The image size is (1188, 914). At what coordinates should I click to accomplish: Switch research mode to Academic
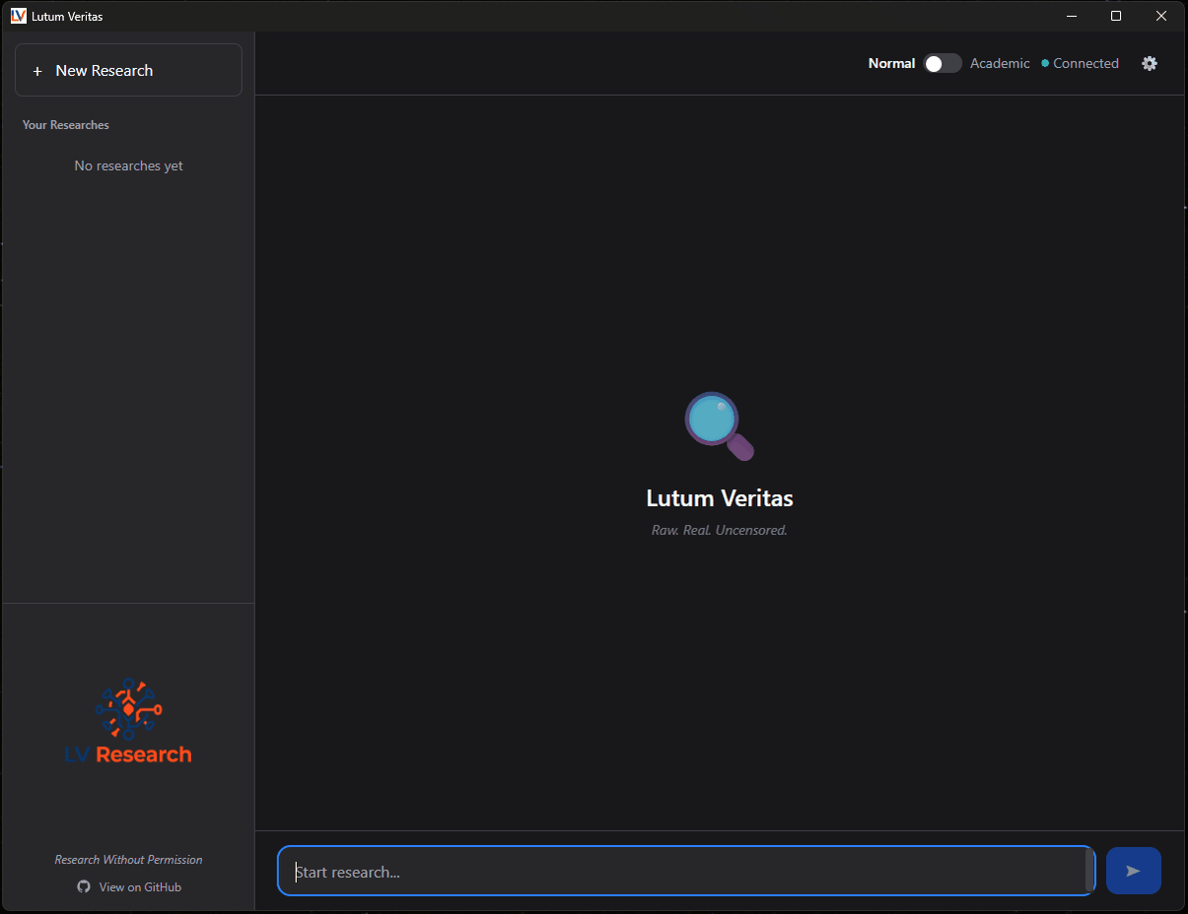tap(1000, 63)
